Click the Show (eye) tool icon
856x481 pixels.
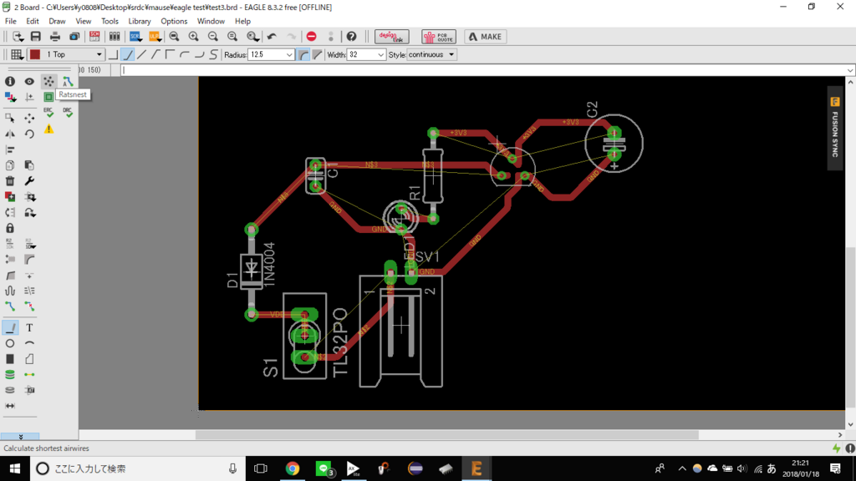point(29,81)
